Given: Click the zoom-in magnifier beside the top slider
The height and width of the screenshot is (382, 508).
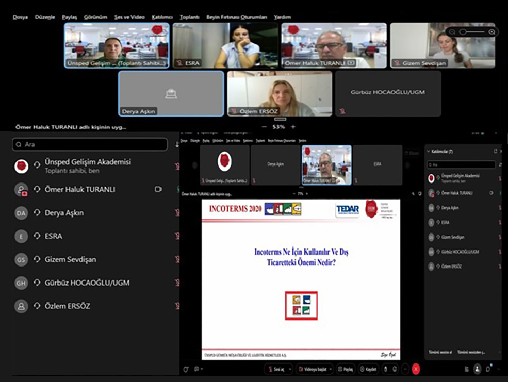Looking at the screenshot, I should tap(491, 32).
